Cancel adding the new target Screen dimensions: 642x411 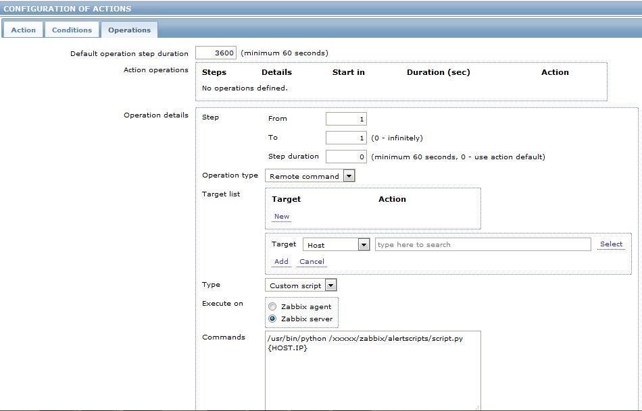click(x=312, y=262)
